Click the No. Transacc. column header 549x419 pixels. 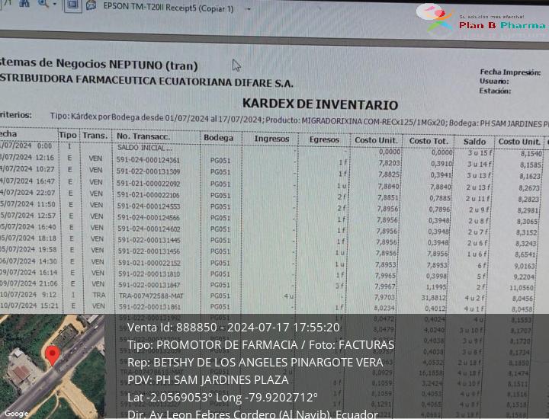click(x=143, y=136)
